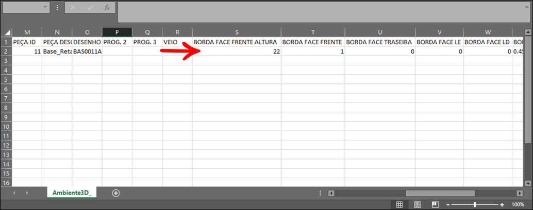Switch to Normal view icon

(400, 204)
